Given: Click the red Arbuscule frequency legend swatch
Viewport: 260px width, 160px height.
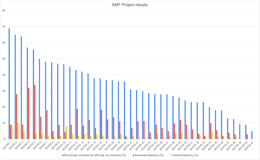Looking at the screenshot, I should point(133,155).
